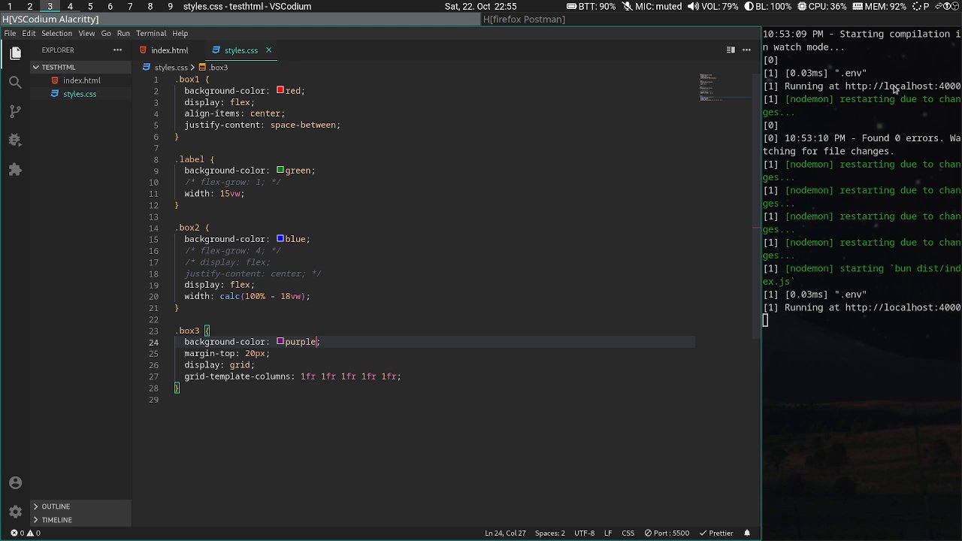Open the Search view in activity bar

[15, 82]
